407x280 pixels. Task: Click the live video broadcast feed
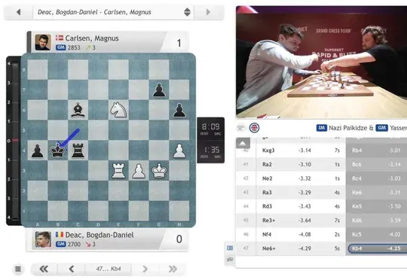321,62
